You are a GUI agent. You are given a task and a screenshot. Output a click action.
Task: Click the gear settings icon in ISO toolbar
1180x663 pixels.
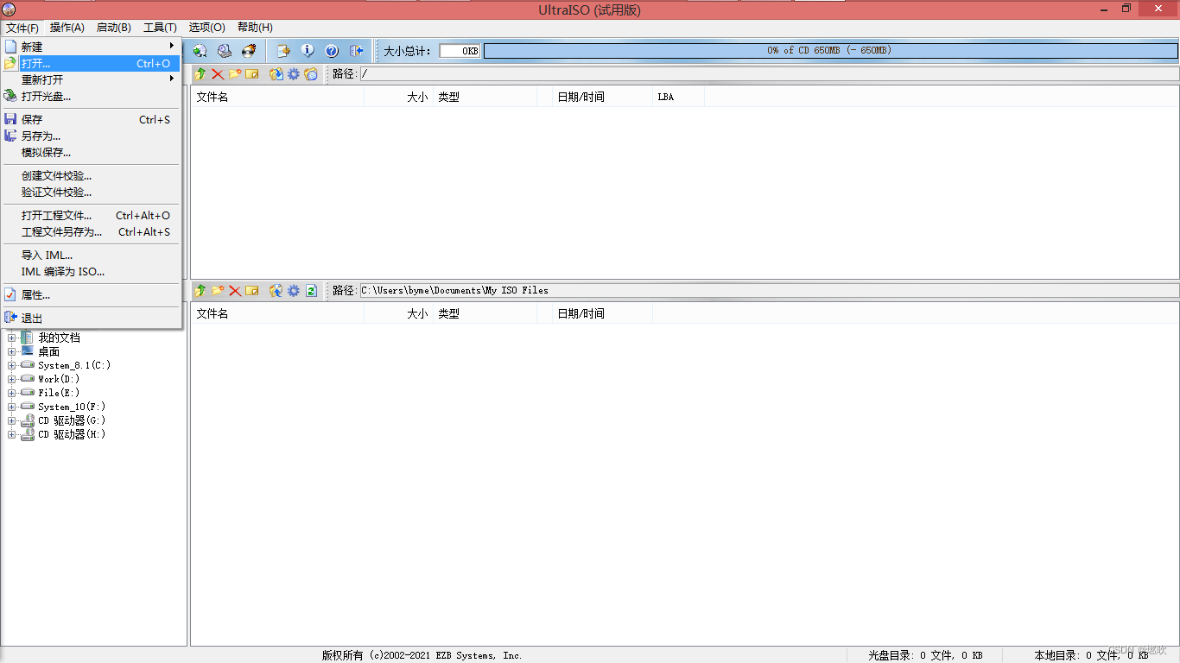(293, 74)
